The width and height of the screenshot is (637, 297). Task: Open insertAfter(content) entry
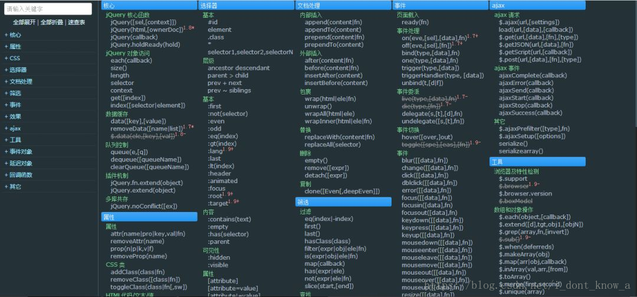pyautogui.click(x=333, y=75)
